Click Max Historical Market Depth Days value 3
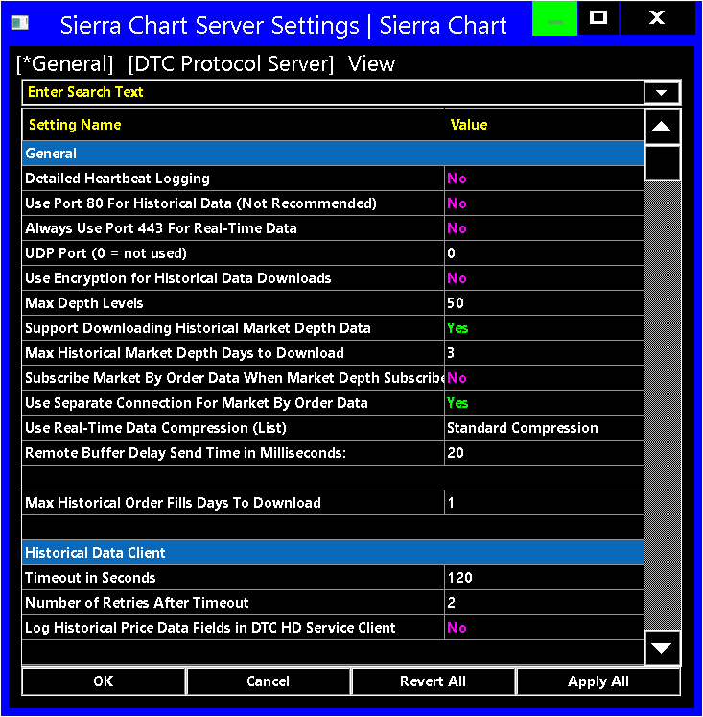 click(x=544, y=353)
